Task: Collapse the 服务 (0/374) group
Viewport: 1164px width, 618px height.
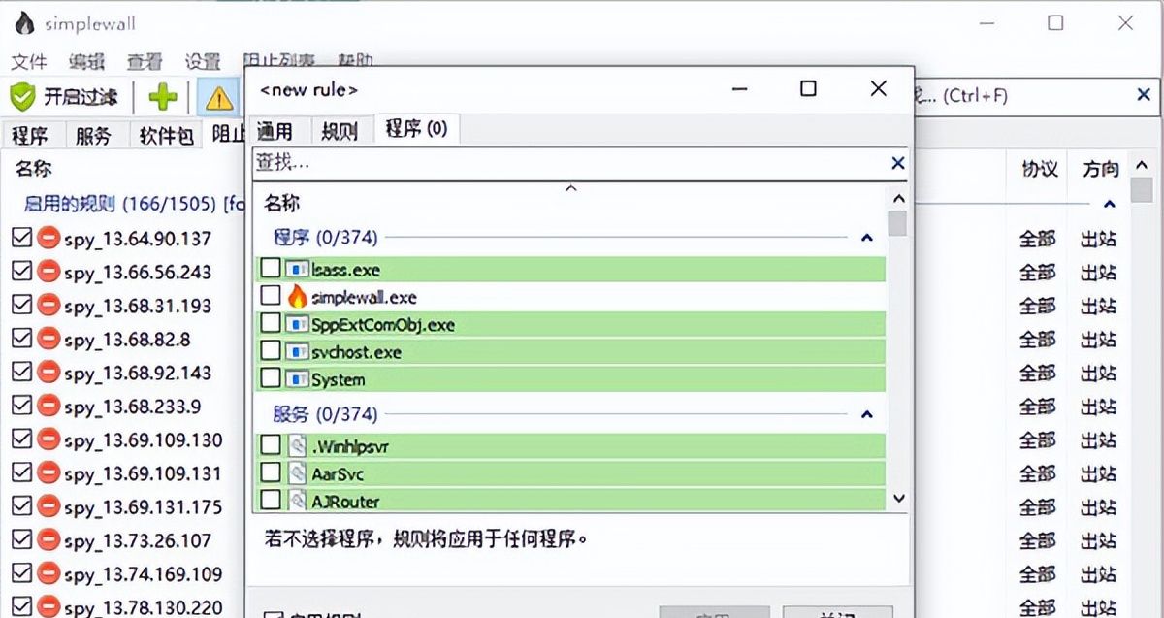Action: [x=867, y=414]
